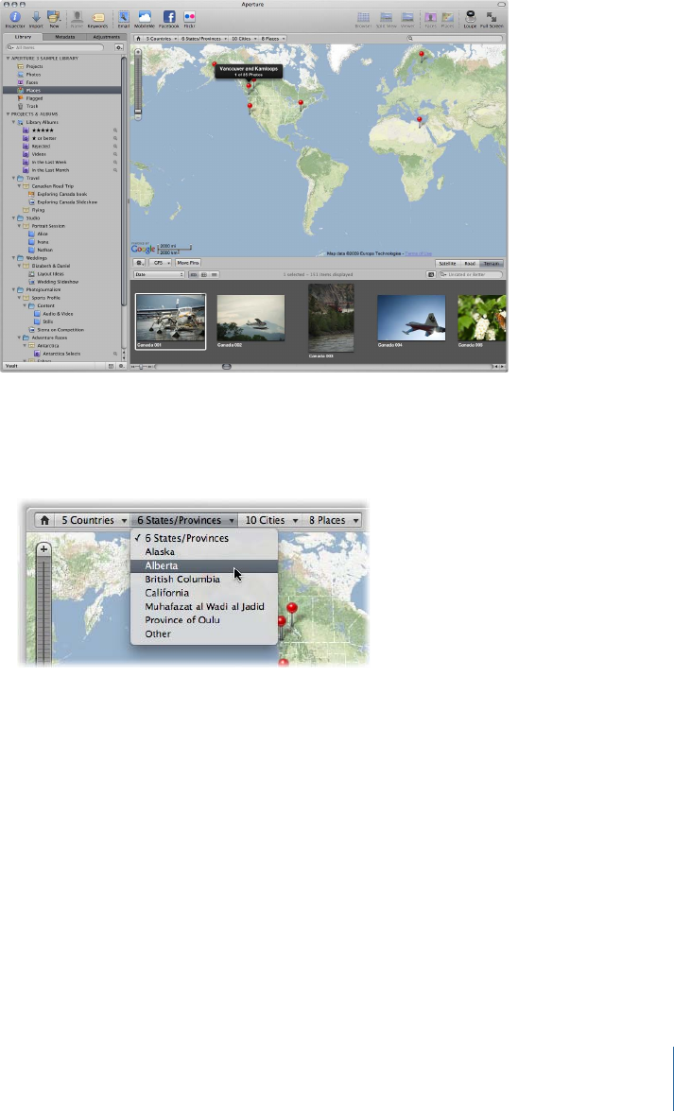674x1111 pixels.
Task: Choose Alberta from the enlarged menu
Action: (x=204, y=565)
